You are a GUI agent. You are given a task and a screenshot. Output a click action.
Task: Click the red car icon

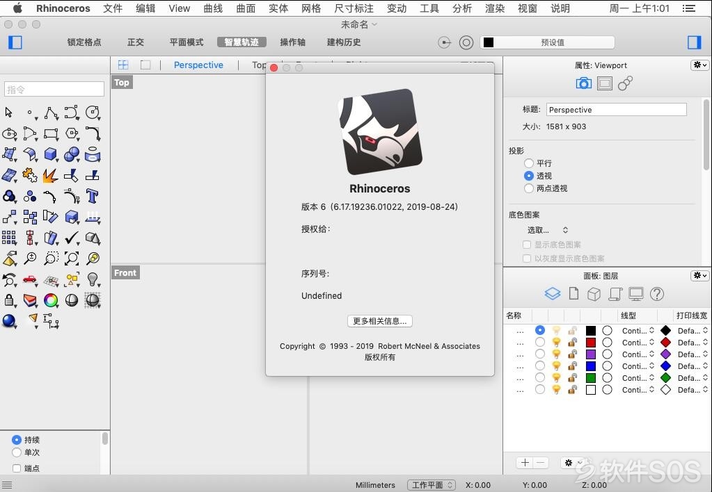30,279
